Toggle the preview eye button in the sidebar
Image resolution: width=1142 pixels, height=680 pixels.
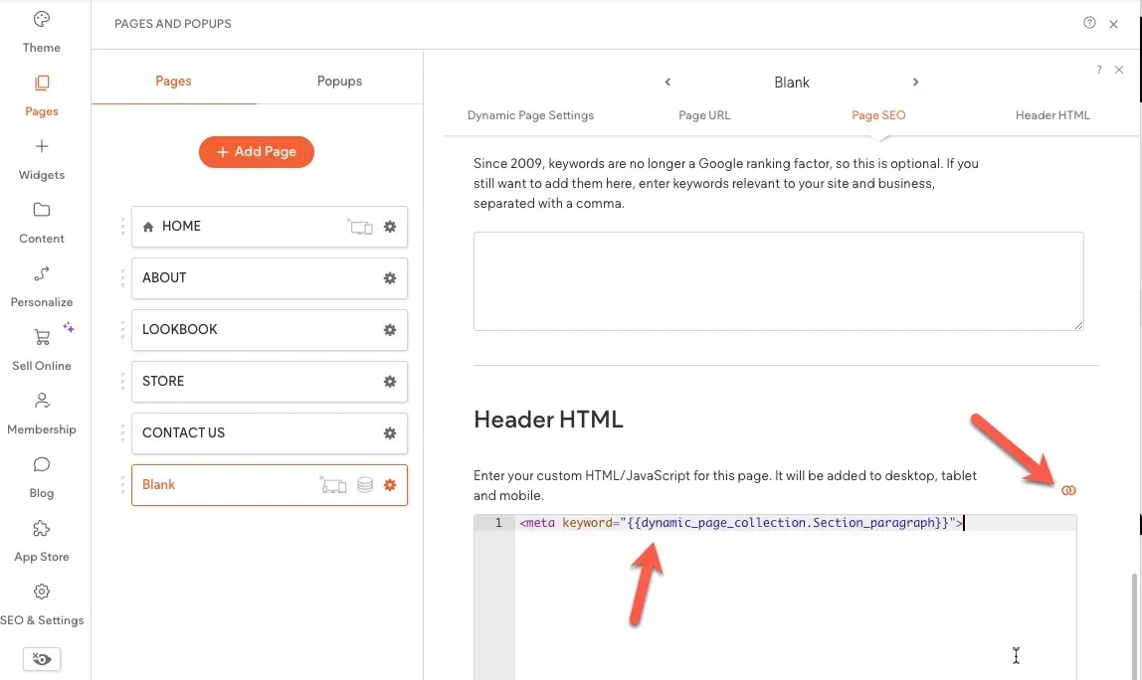point(42,659)
